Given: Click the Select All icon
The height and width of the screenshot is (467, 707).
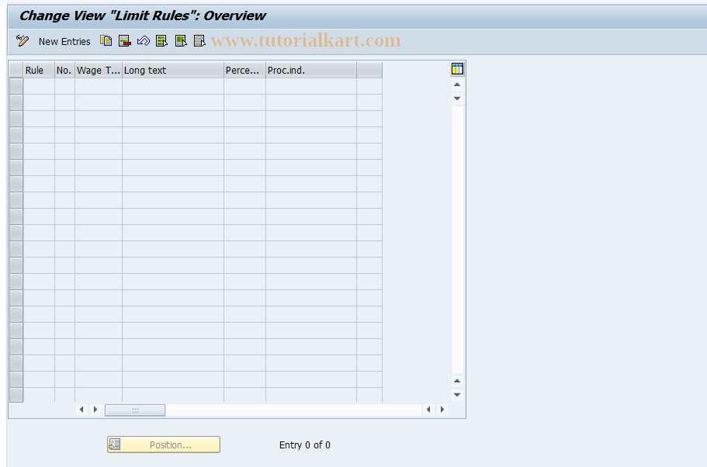Looking at the screenshot, I should point(161,41).
